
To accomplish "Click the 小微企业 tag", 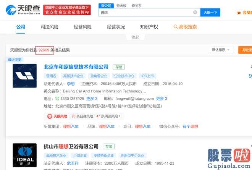I will [x=80, y=155].
